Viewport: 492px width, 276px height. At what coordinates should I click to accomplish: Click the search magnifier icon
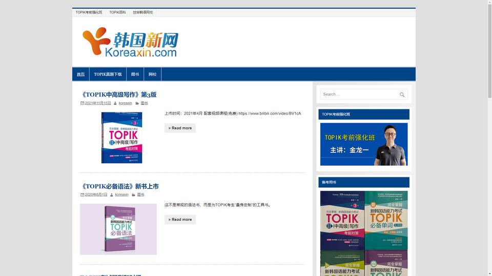402,95
